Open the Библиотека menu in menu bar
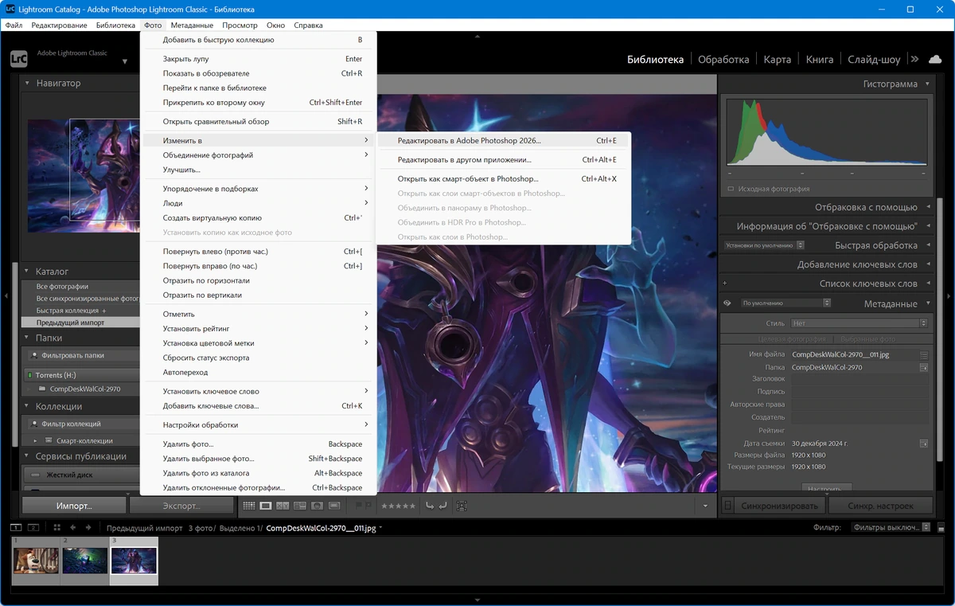This screenshot has height=606, width=955. [x=116, y=25]
